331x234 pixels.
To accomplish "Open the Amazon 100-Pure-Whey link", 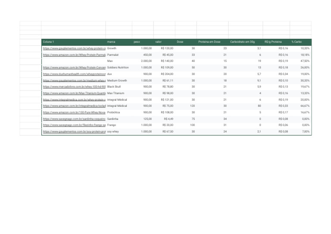I will [74, 112].
